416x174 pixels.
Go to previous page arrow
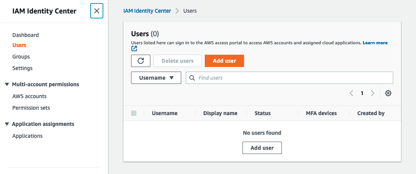coord(351,93)
